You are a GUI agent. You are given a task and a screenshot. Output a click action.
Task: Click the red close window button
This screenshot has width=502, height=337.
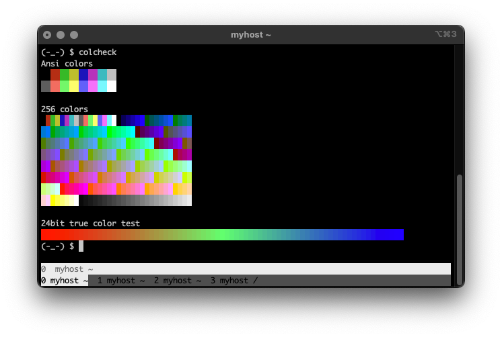47,35
